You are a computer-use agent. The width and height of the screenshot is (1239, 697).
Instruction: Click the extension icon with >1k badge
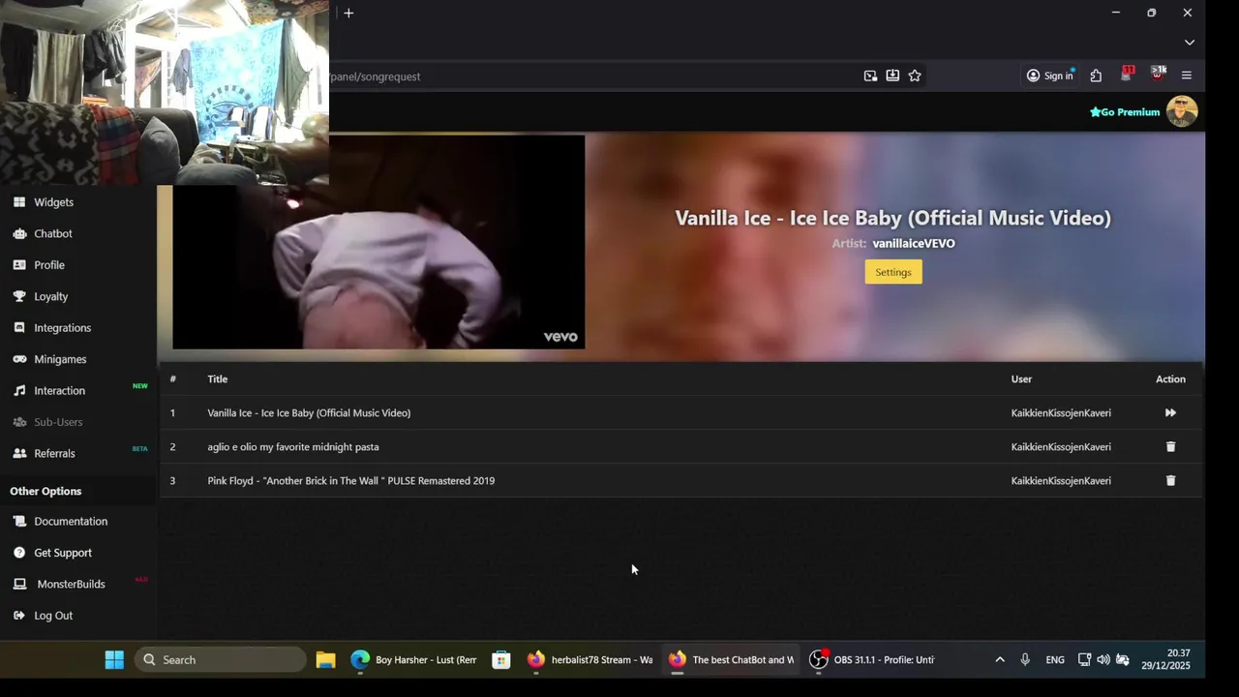(x=1158, y=75)
